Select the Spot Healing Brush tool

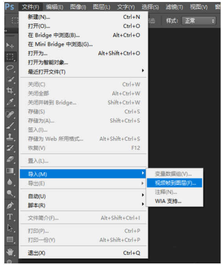(10, 114)
